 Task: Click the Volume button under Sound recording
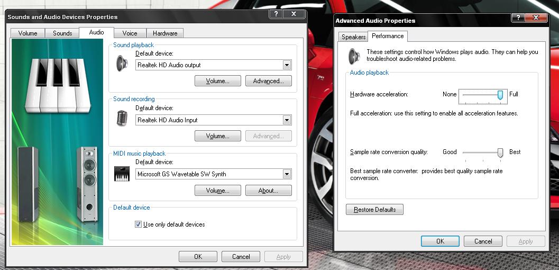pyautogui.click(x=217, y=136)
